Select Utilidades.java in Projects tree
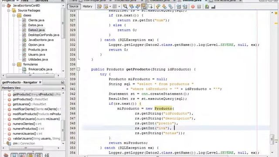The height and width of the screenshot is (157, 279). pyautogui.click(x=38, y=59)
